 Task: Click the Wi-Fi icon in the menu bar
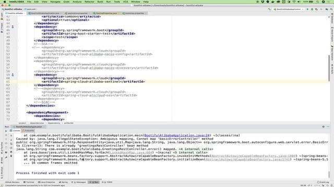(294, 2)
